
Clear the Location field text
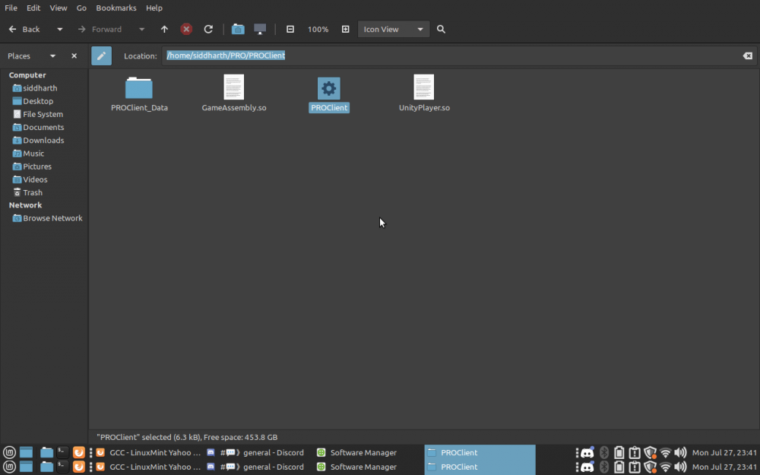click(x=747, y=55)
